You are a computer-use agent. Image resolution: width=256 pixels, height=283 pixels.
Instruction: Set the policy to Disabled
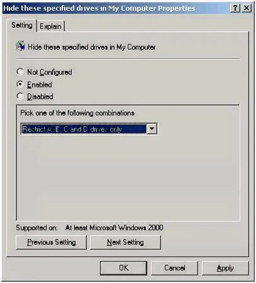pos(20,96)
